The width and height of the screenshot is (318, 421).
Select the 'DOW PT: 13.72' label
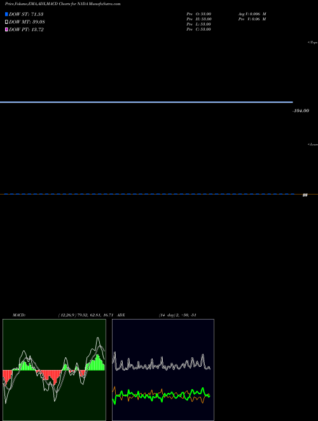coord(26,30)
